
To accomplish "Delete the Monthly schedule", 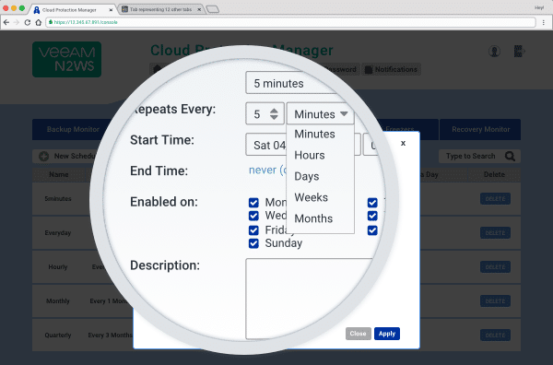I will pos(495,300).
